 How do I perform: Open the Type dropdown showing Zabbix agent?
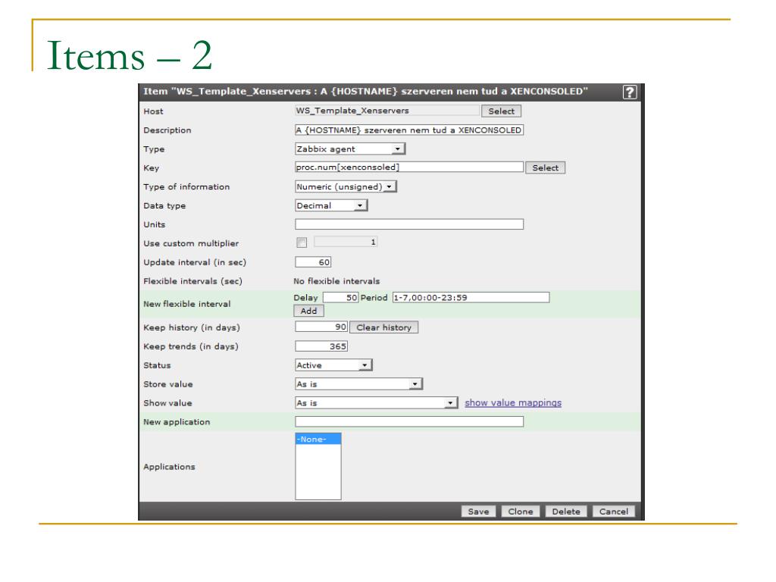pyautogui.click(x=350, y=149)
